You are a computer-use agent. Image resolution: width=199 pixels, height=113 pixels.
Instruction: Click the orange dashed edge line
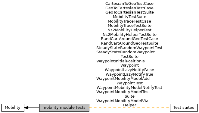129,108
